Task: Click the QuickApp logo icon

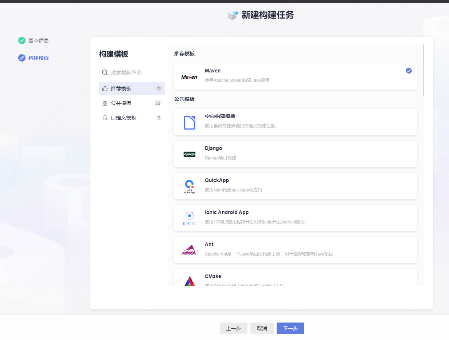Action: click(190, 186)
